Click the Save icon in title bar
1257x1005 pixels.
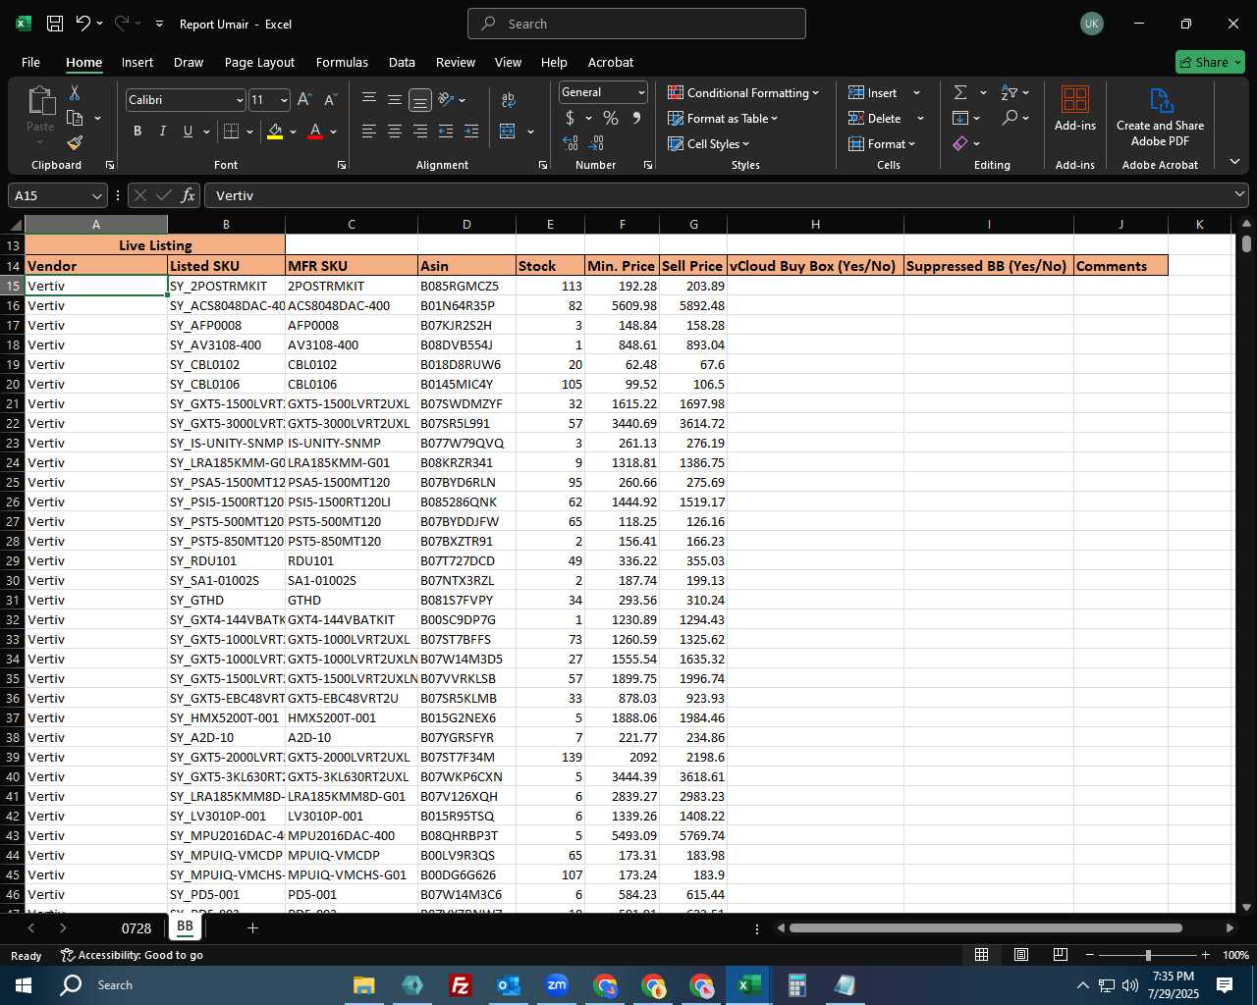pyautogui.click(x=55, y=24)
